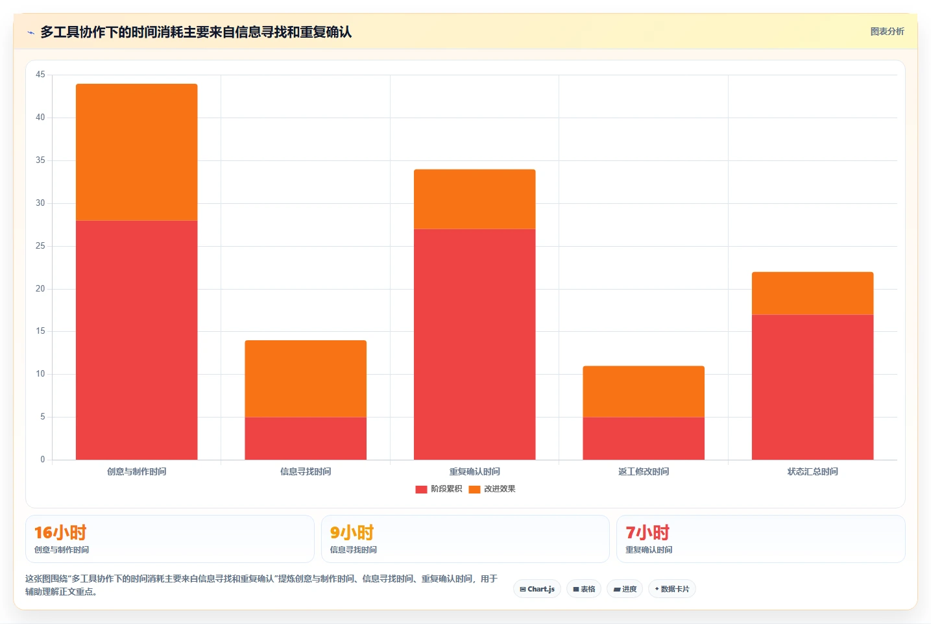Screen dimensions: 931x624
Task: Click the y-axis value 15
Action: click(x=40, y=331)
